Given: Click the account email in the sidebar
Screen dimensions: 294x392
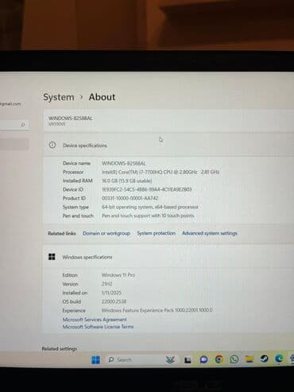Looking at the screenshot, I should [10, 104].
